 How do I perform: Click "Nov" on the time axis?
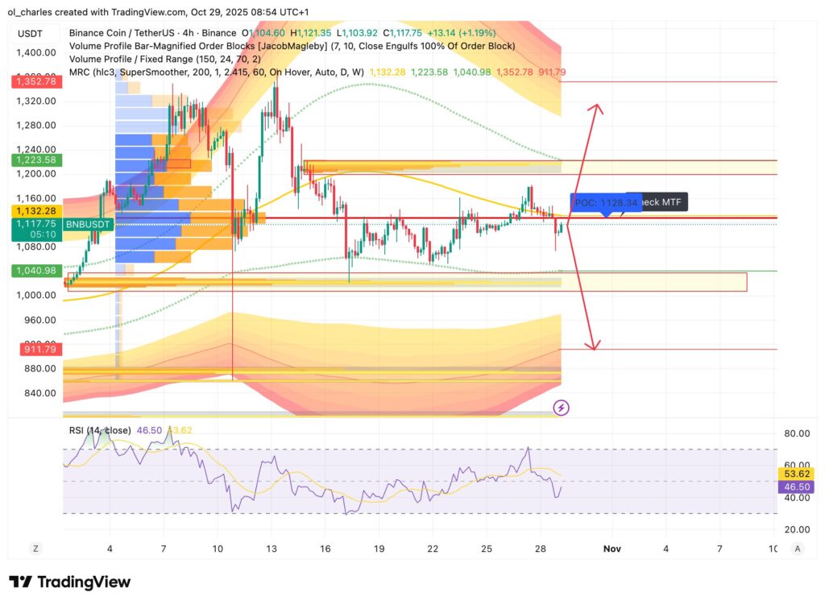click(611, 549)
